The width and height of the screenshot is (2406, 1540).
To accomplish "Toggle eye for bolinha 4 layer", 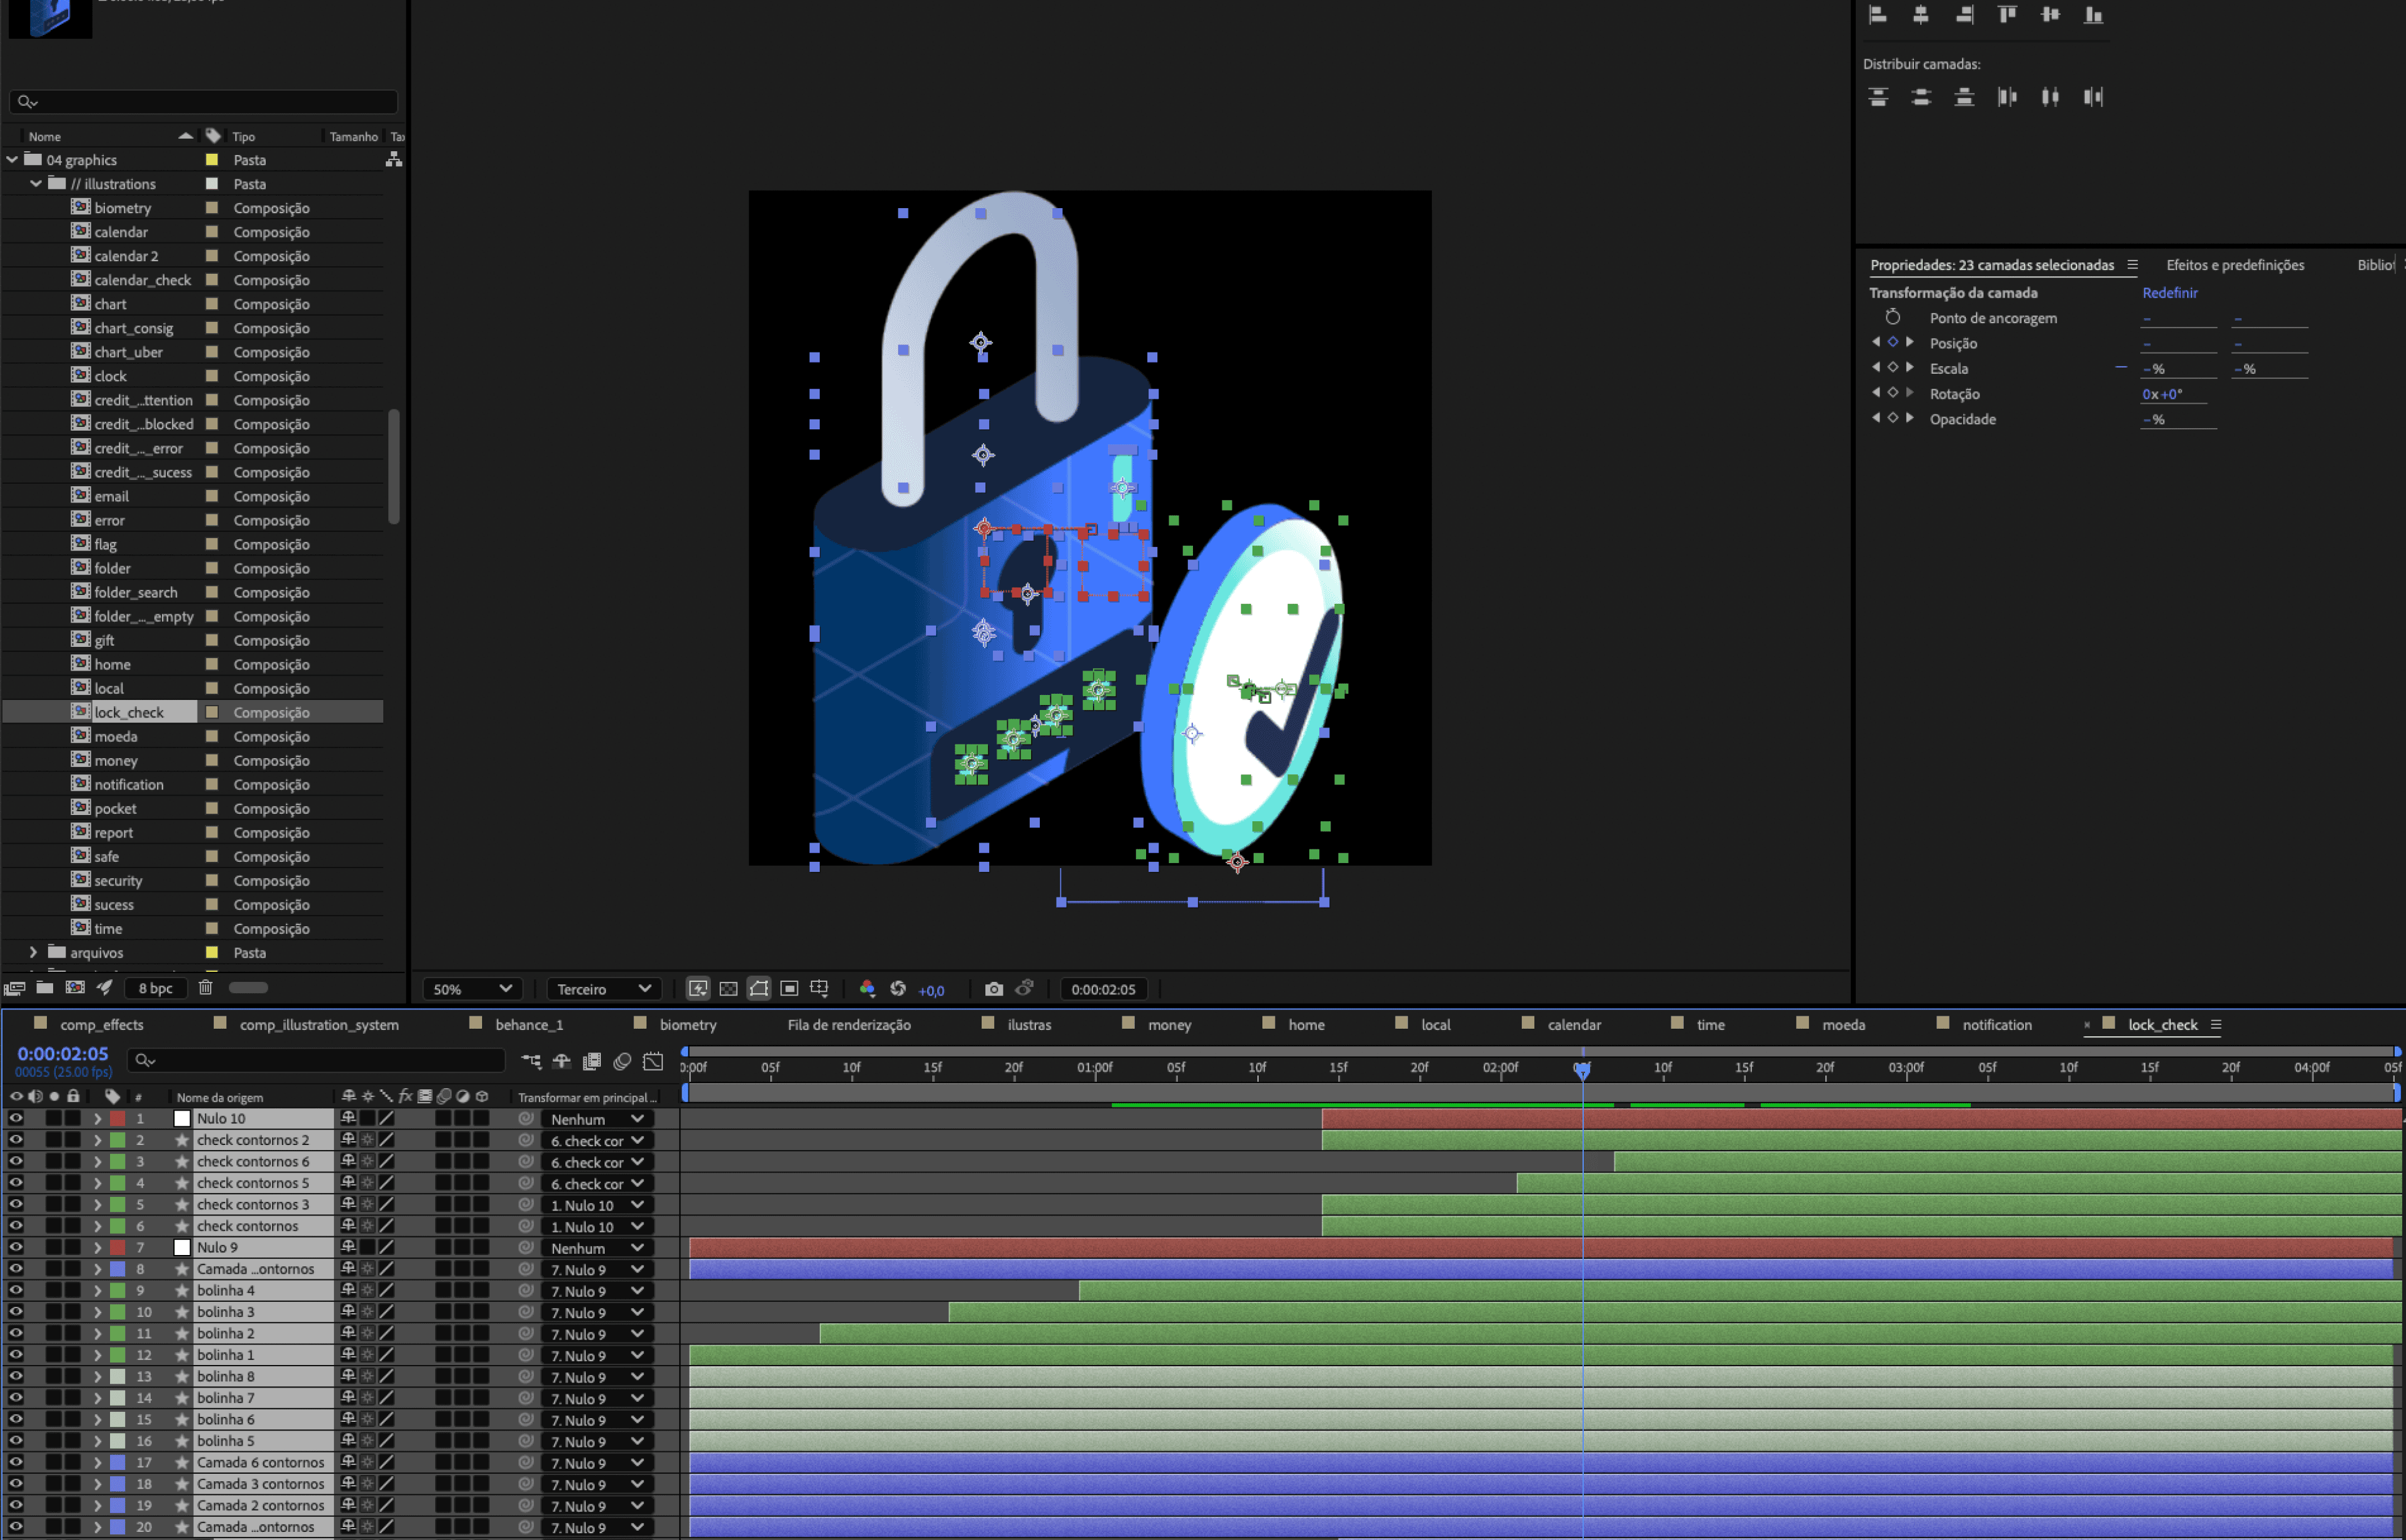I will pos(16,1290).
